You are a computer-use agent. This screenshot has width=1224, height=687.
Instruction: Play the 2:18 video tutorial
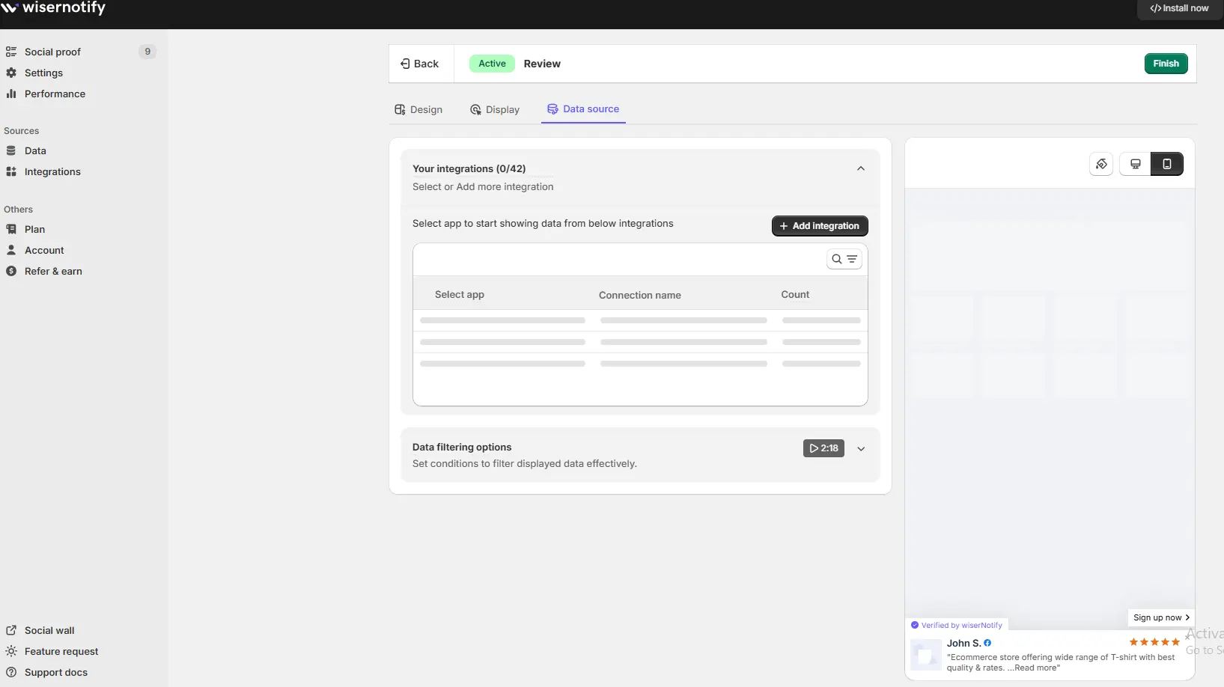coord(823,448)
